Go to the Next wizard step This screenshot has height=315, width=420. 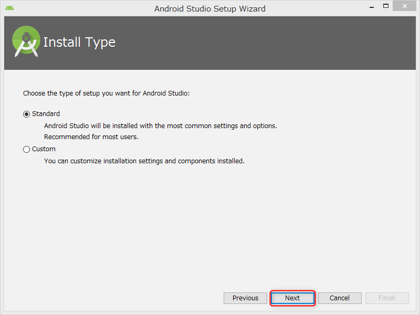[292, 298]
